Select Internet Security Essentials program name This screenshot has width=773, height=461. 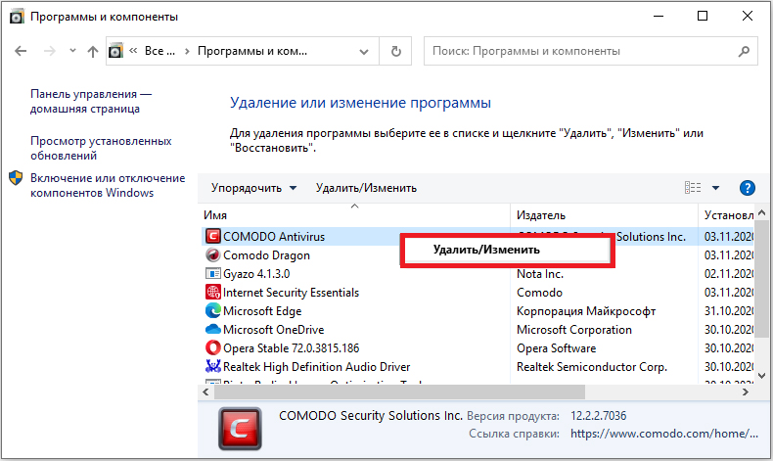pyautogui.click(x=291, y=293)
